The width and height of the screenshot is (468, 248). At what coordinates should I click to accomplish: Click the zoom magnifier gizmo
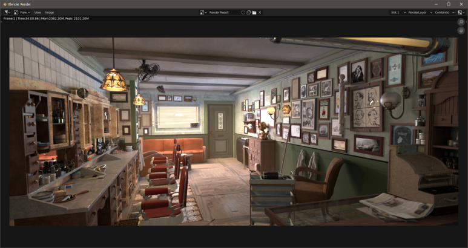(461, 22)
